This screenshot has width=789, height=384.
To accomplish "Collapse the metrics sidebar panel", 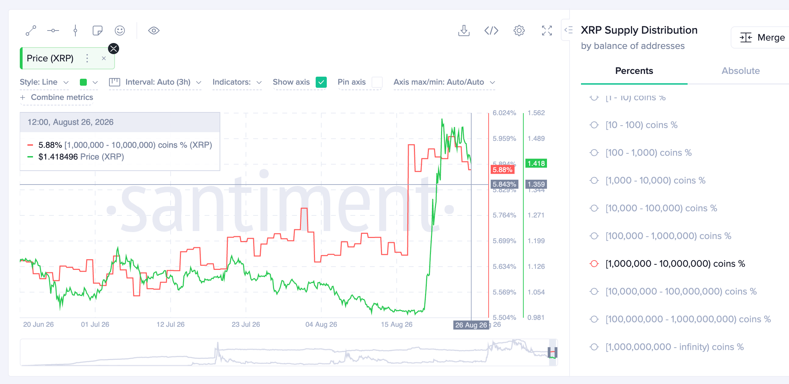I will point(568,30).
